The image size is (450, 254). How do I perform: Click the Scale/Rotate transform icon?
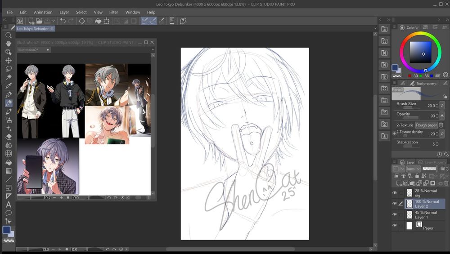107,21
